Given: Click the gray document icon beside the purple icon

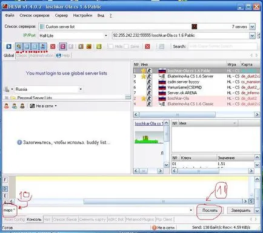Looking at the screenshot, I should click(x=71, y=47).
